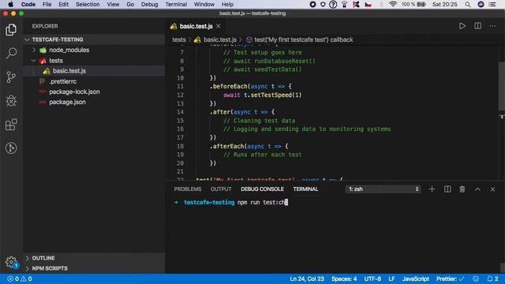Open package.json file
Screen dimensions: 505x284
[x=67, y=102]
